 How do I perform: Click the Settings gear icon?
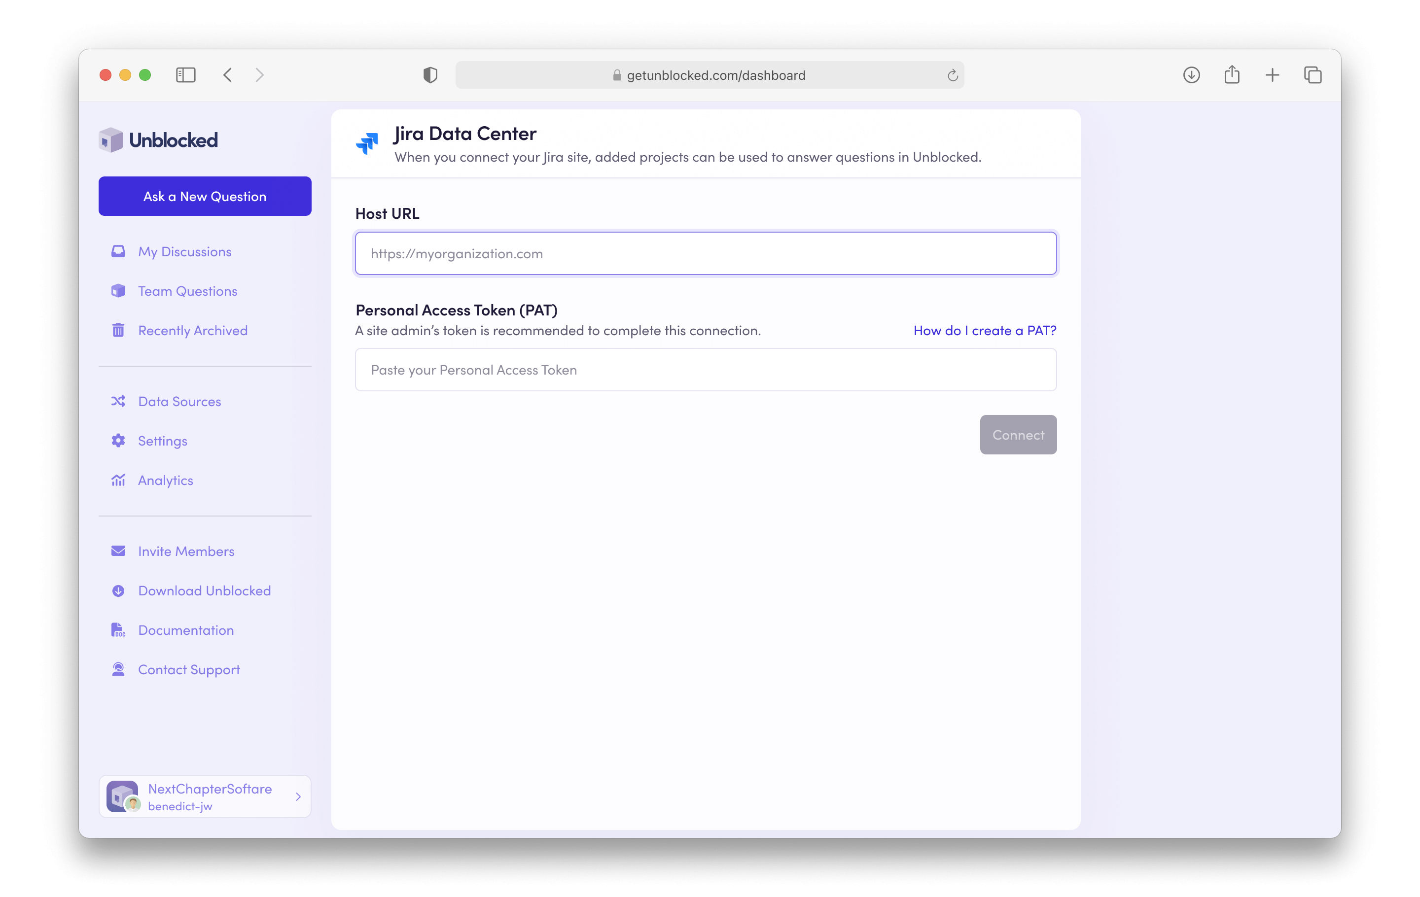point(118,441)
